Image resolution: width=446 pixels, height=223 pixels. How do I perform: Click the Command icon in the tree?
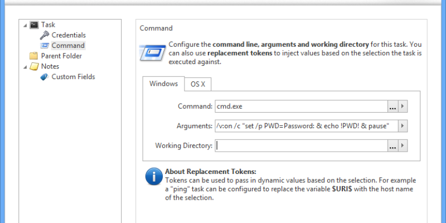45,46
